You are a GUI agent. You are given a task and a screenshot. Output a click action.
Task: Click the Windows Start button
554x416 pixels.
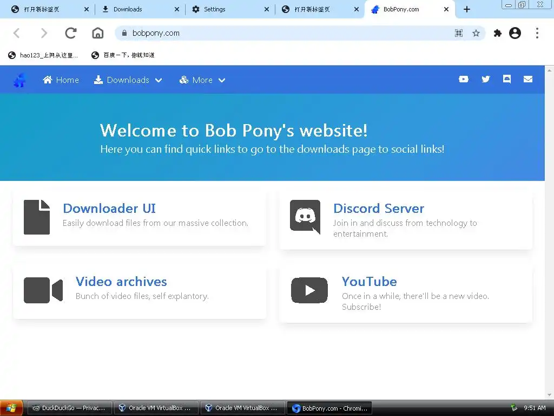(x=11, y=408)
